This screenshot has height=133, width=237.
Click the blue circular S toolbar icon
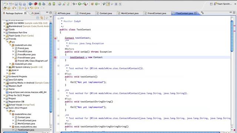click(30, 4)
